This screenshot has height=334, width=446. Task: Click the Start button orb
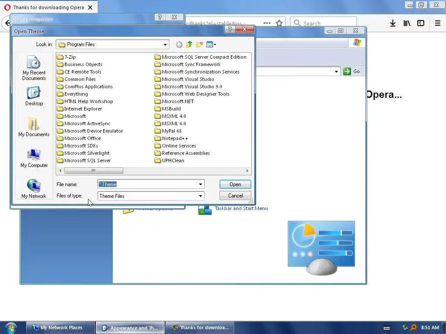11,328
